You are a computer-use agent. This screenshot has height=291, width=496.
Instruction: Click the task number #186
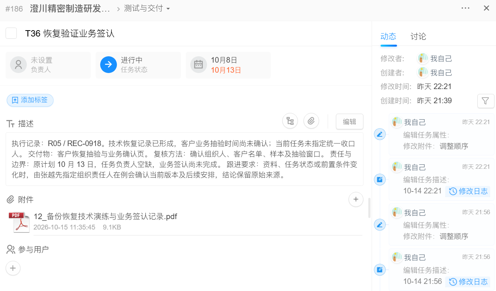point(14,9)
